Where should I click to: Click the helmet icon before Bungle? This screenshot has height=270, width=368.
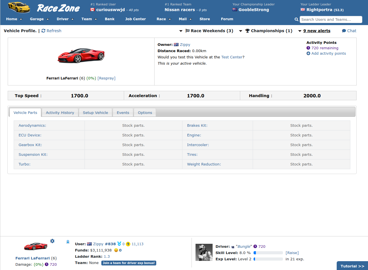[x=233, y=247]
